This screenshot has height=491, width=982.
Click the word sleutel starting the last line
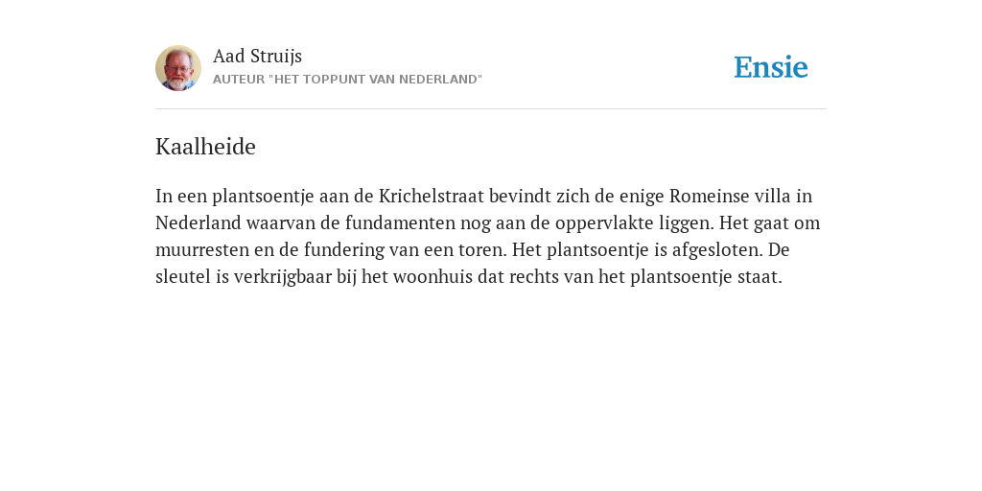pyautogui.click(x=183, y=277)
